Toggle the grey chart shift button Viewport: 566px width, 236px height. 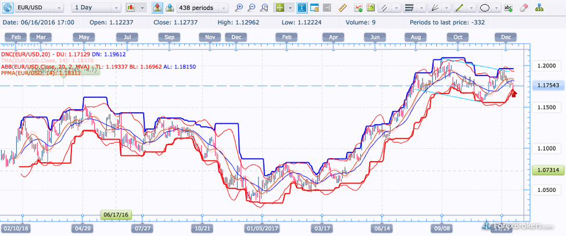click(x=327, y=8)
